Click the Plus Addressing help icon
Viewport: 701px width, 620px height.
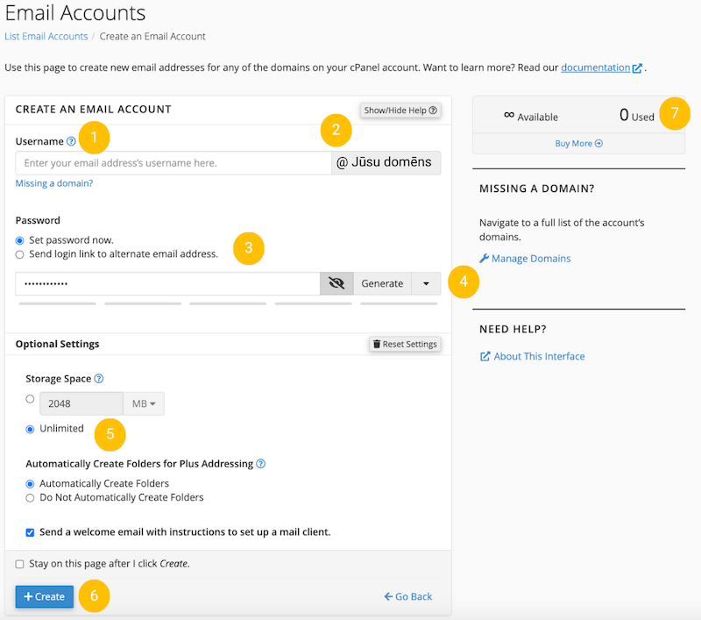tap(260, 464)
